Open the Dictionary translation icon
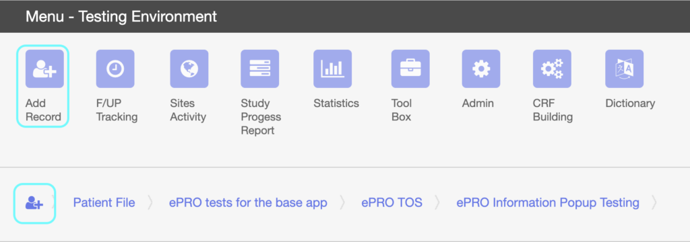The image size is (690, 242). pos(625,69)
